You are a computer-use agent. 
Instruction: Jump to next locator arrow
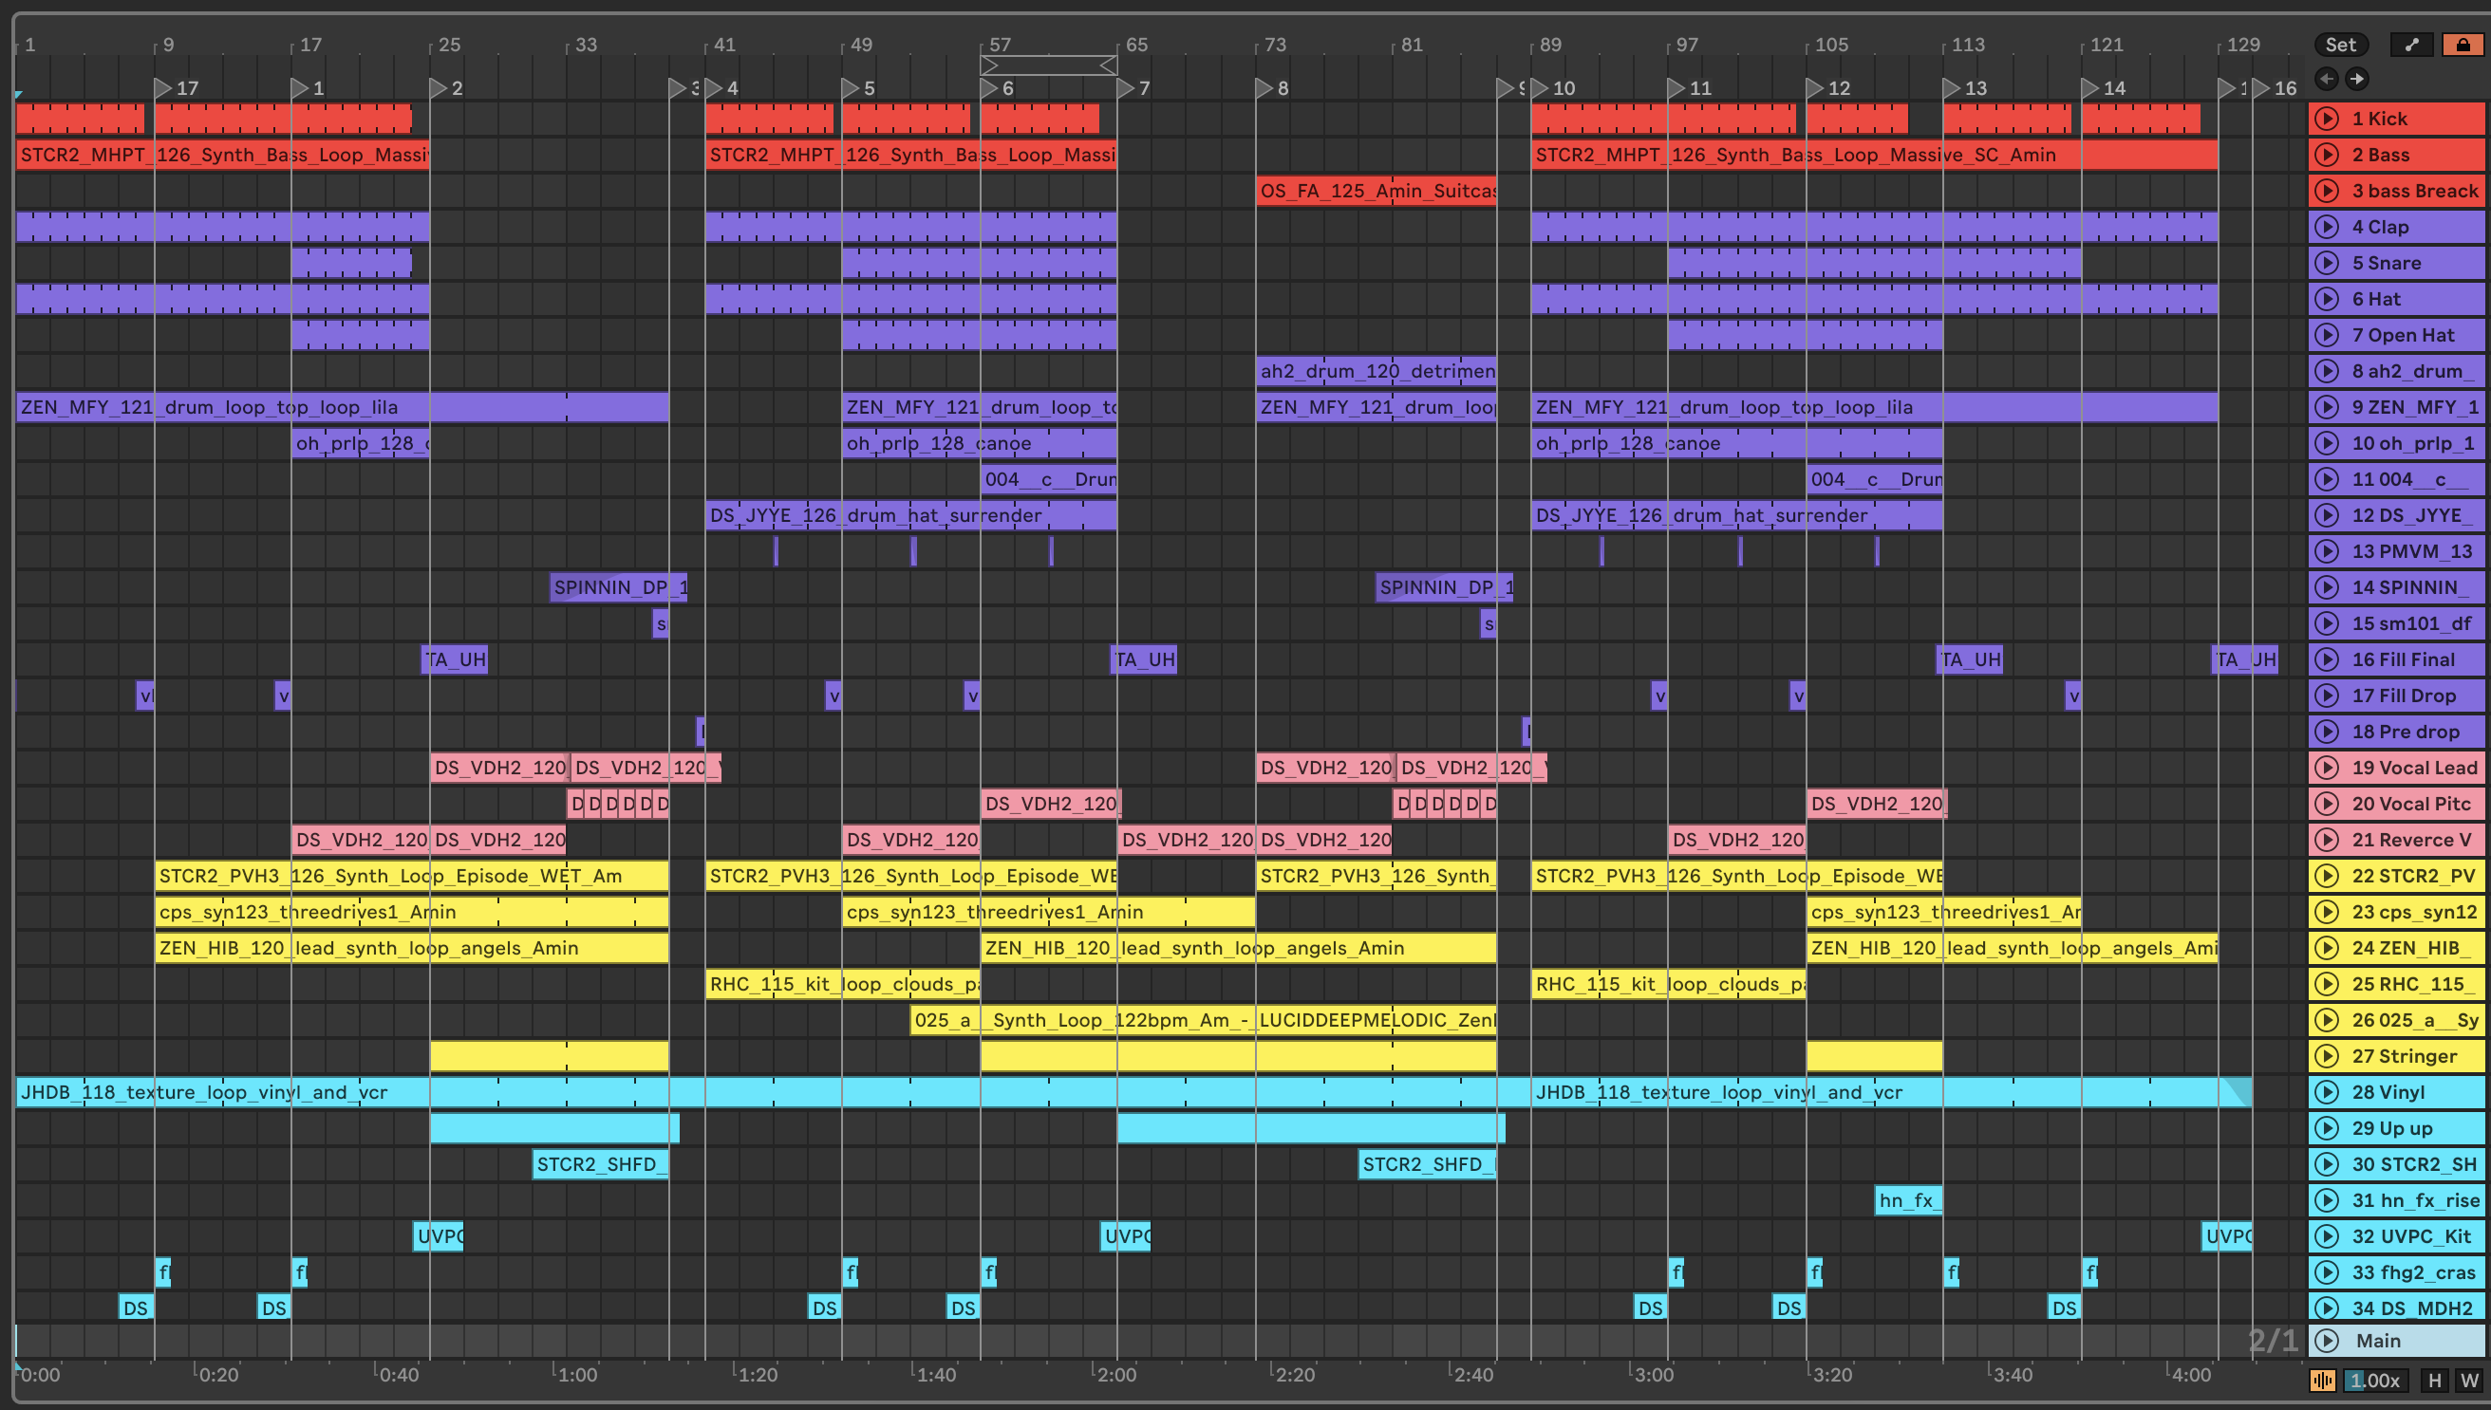click(x=2357, y=79)
